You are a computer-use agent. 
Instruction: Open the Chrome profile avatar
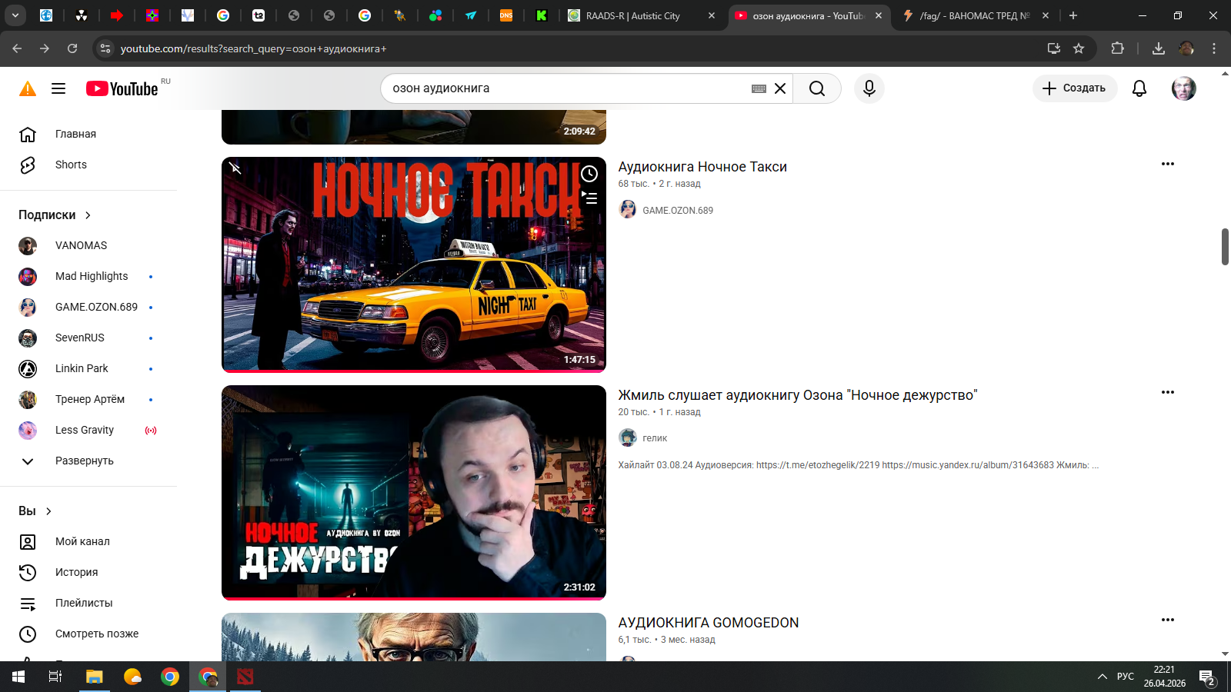pyautogui.click(x=1186, y=48)
